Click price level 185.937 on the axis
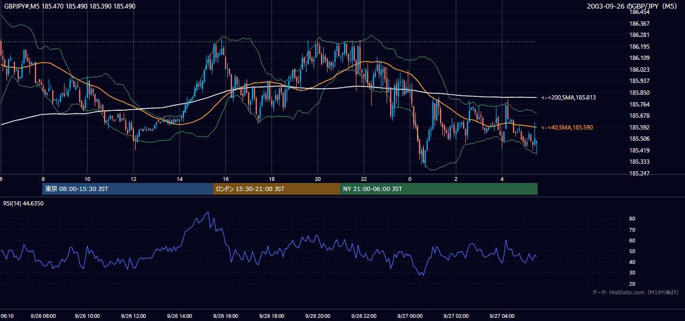 tap(639, 81)
